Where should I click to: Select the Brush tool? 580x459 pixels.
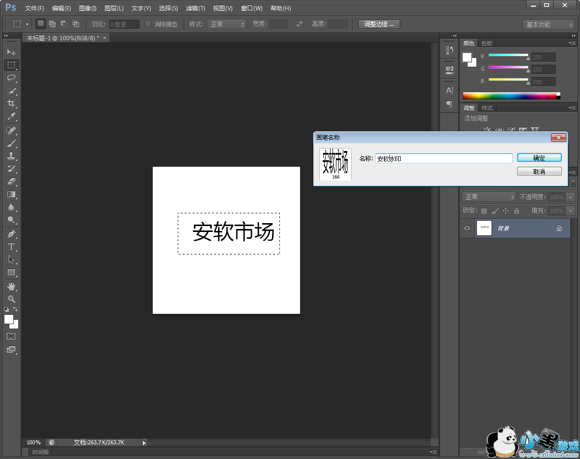pyautogui.click(x=11, y=143)
